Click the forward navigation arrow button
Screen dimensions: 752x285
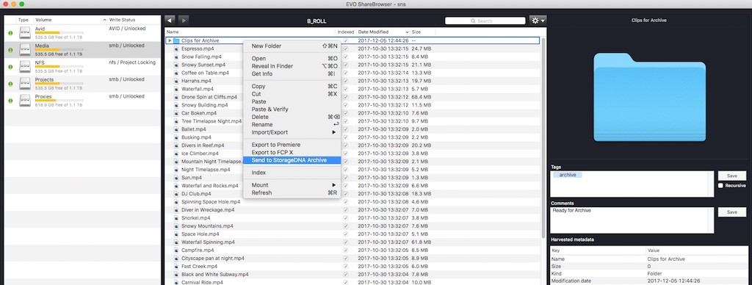(x=183, y=21)
